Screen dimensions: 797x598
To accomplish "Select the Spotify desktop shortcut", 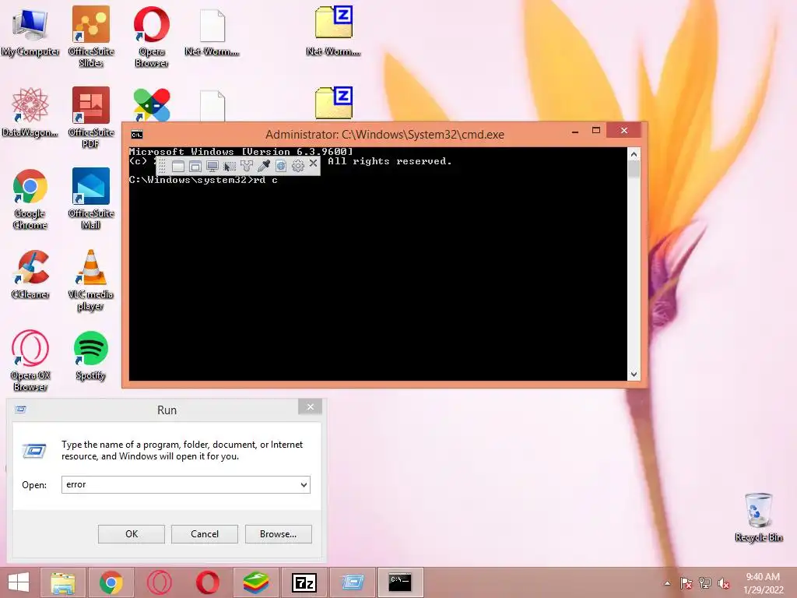I will click(90, 356).
